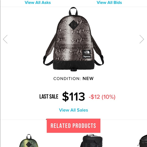Viewport: 147px width, 147px height.
Task: Click the backpack's top carry handle
Action: click(x=73, y=11)
